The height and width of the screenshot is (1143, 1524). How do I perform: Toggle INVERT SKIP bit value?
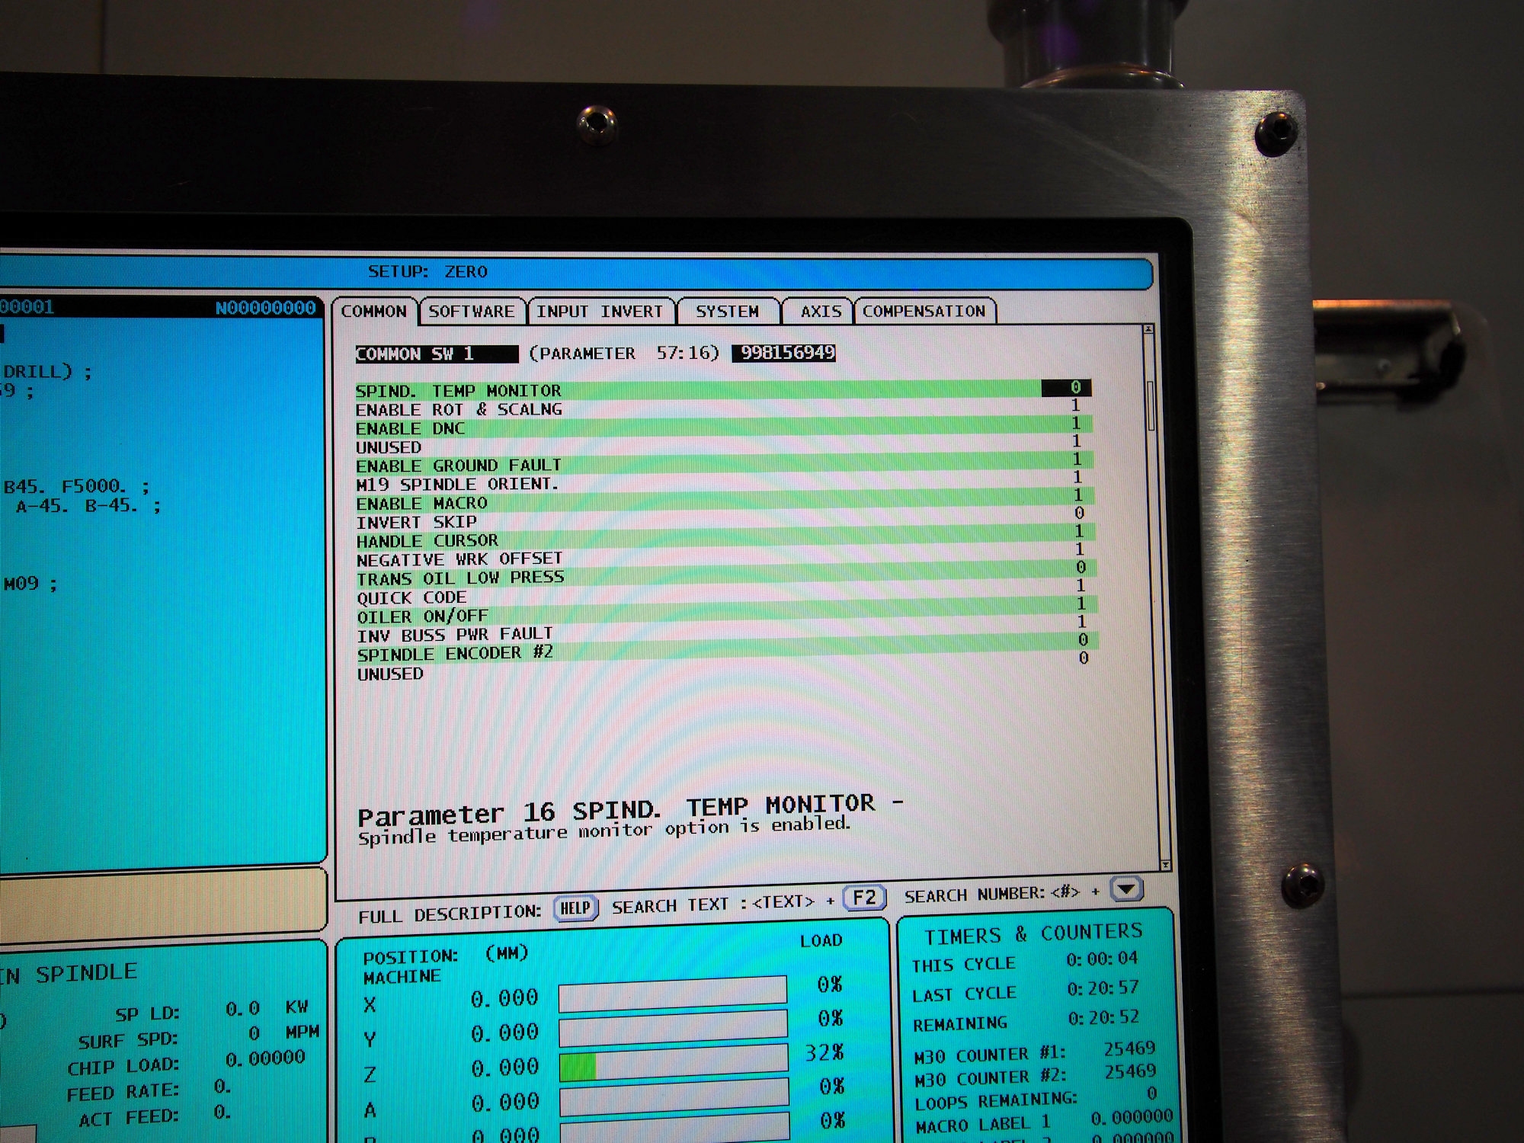coord(1079,513)
